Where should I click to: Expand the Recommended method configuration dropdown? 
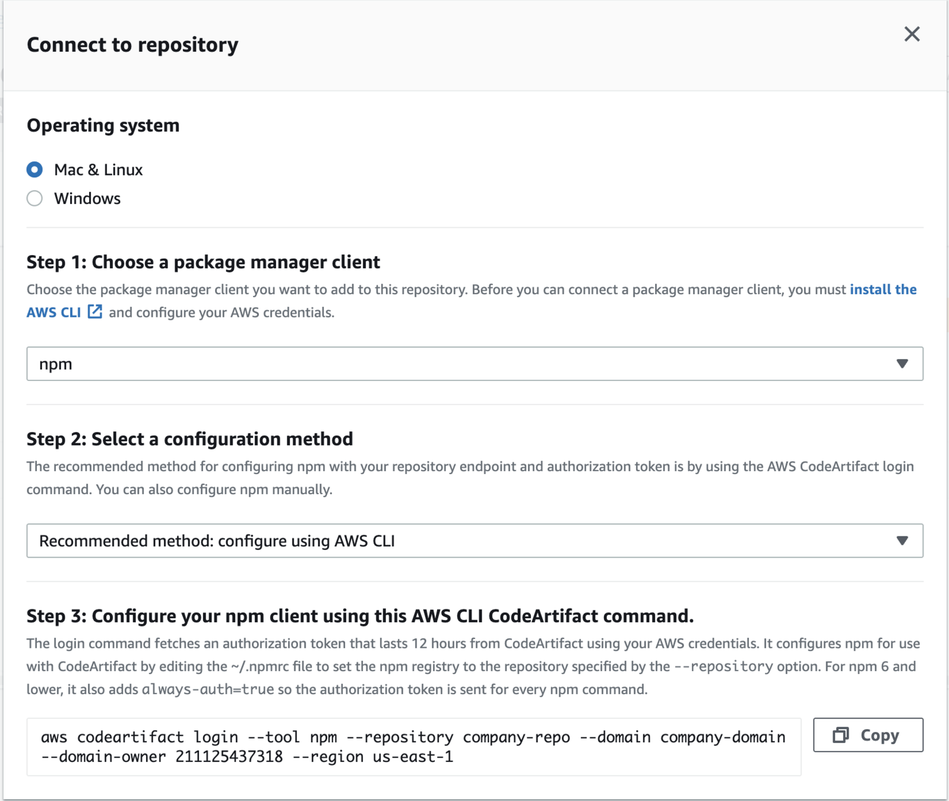pos(463,541)
